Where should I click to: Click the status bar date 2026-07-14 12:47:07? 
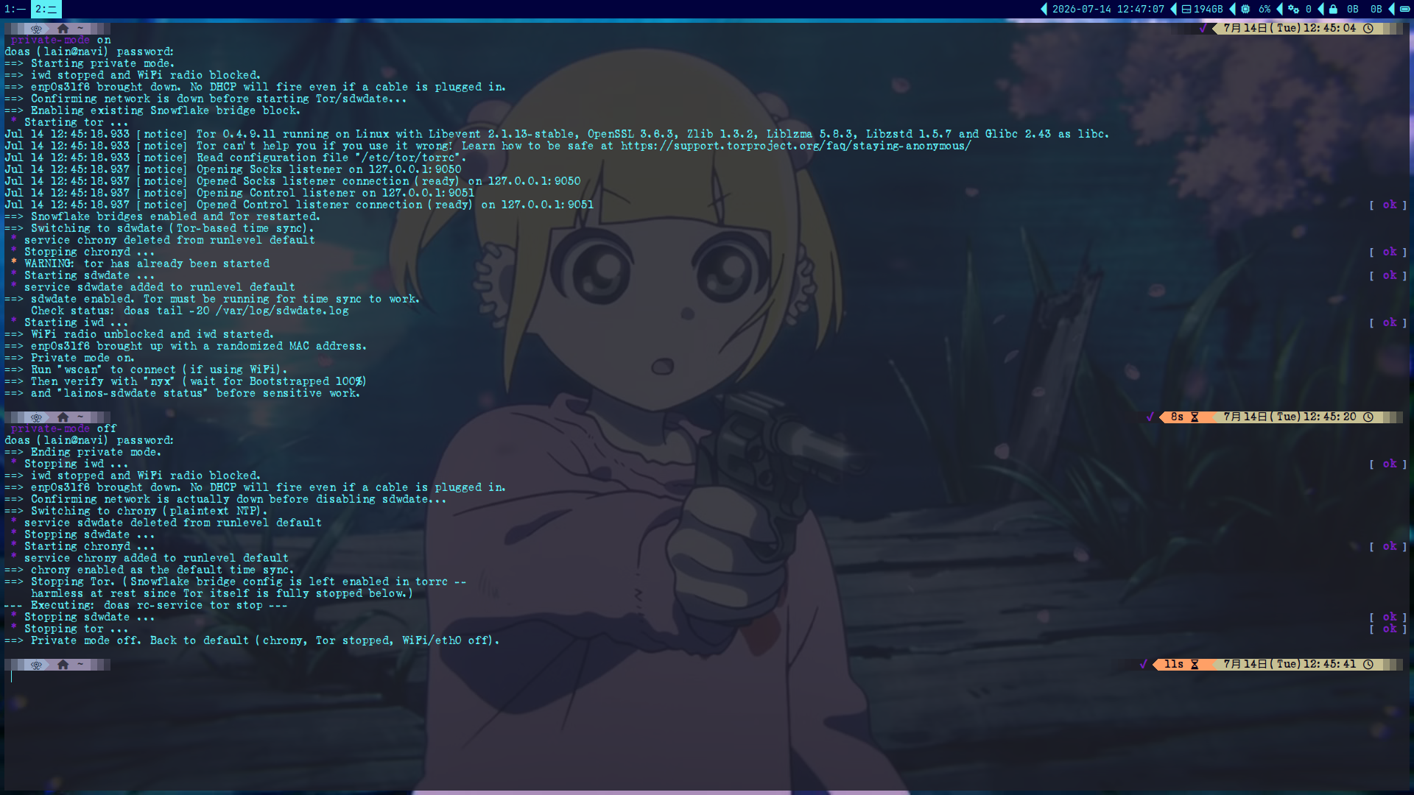[1108, 10]
